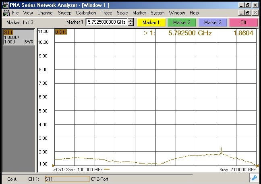Select the yellow Marker 1 button
This screenshot has height=184, width=261.
pyautogui.click(x=151, y=22)
